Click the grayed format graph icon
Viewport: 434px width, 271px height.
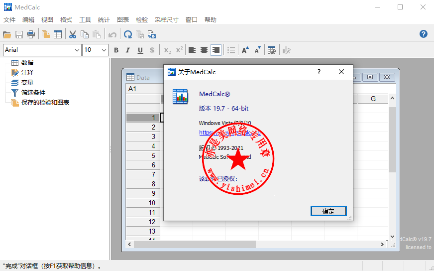[x=286, y=50]
